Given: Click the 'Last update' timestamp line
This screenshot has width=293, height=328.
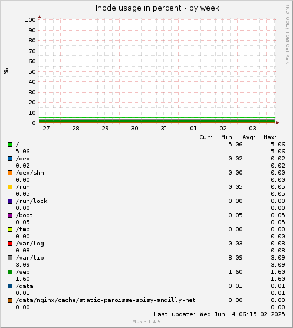Looking at the screenshot, I should coord(219,314).
